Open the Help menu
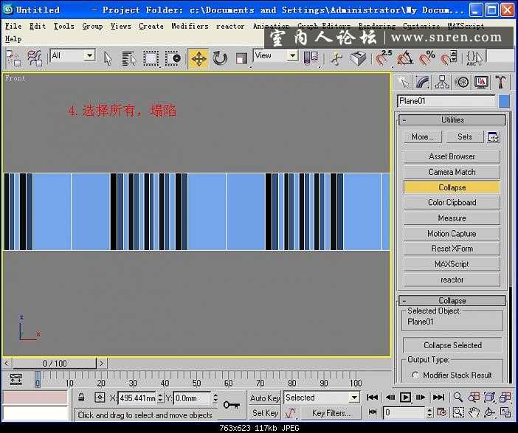Screen dimensions: 518x433 (x=13, y=39)
